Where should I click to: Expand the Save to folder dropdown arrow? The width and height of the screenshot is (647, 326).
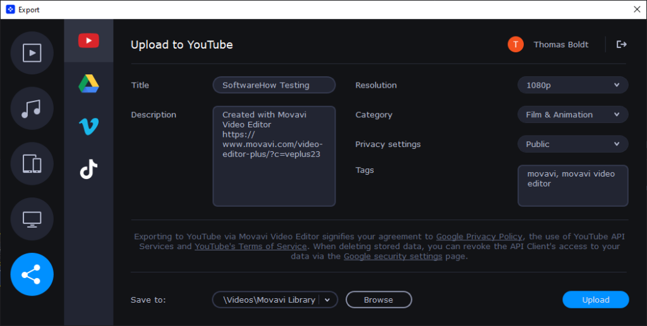coord(327,300)
